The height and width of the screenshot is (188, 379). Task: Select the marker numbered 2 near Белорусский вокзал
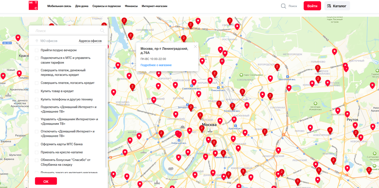coord(191,108)
